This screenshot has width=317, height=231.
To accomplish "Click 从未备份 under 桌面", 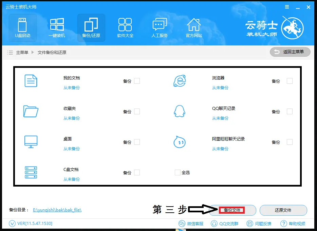I will pyautogui.click(x=72, y=149).
